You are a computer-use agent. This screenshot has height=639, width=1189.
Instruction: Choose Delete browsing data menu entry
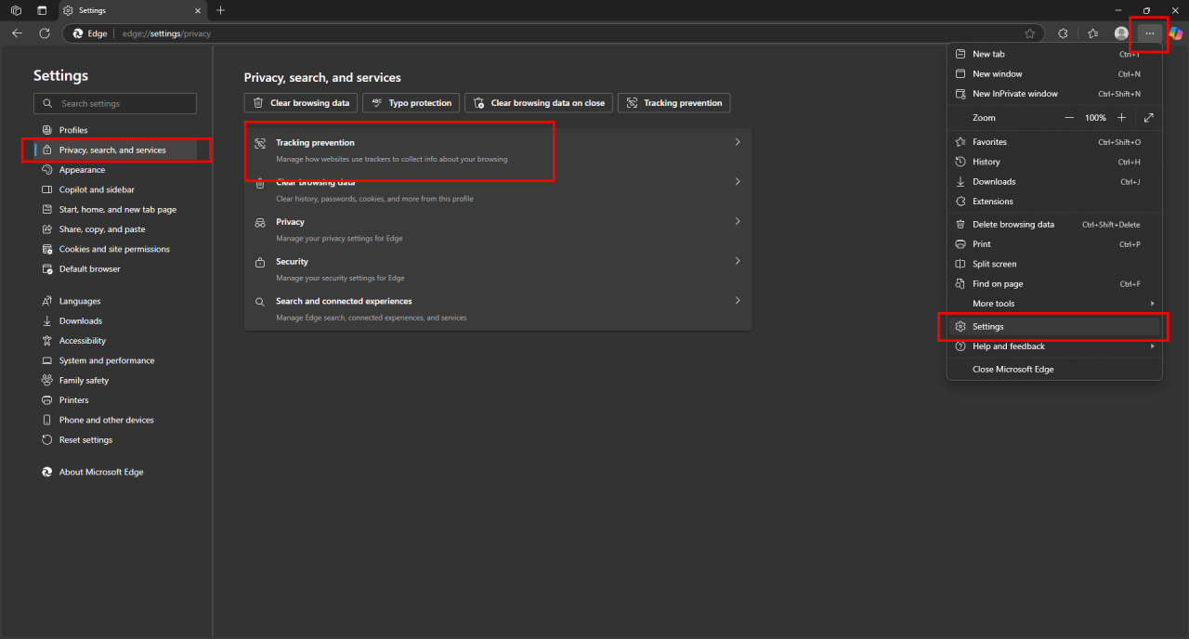pos(1054,225)
